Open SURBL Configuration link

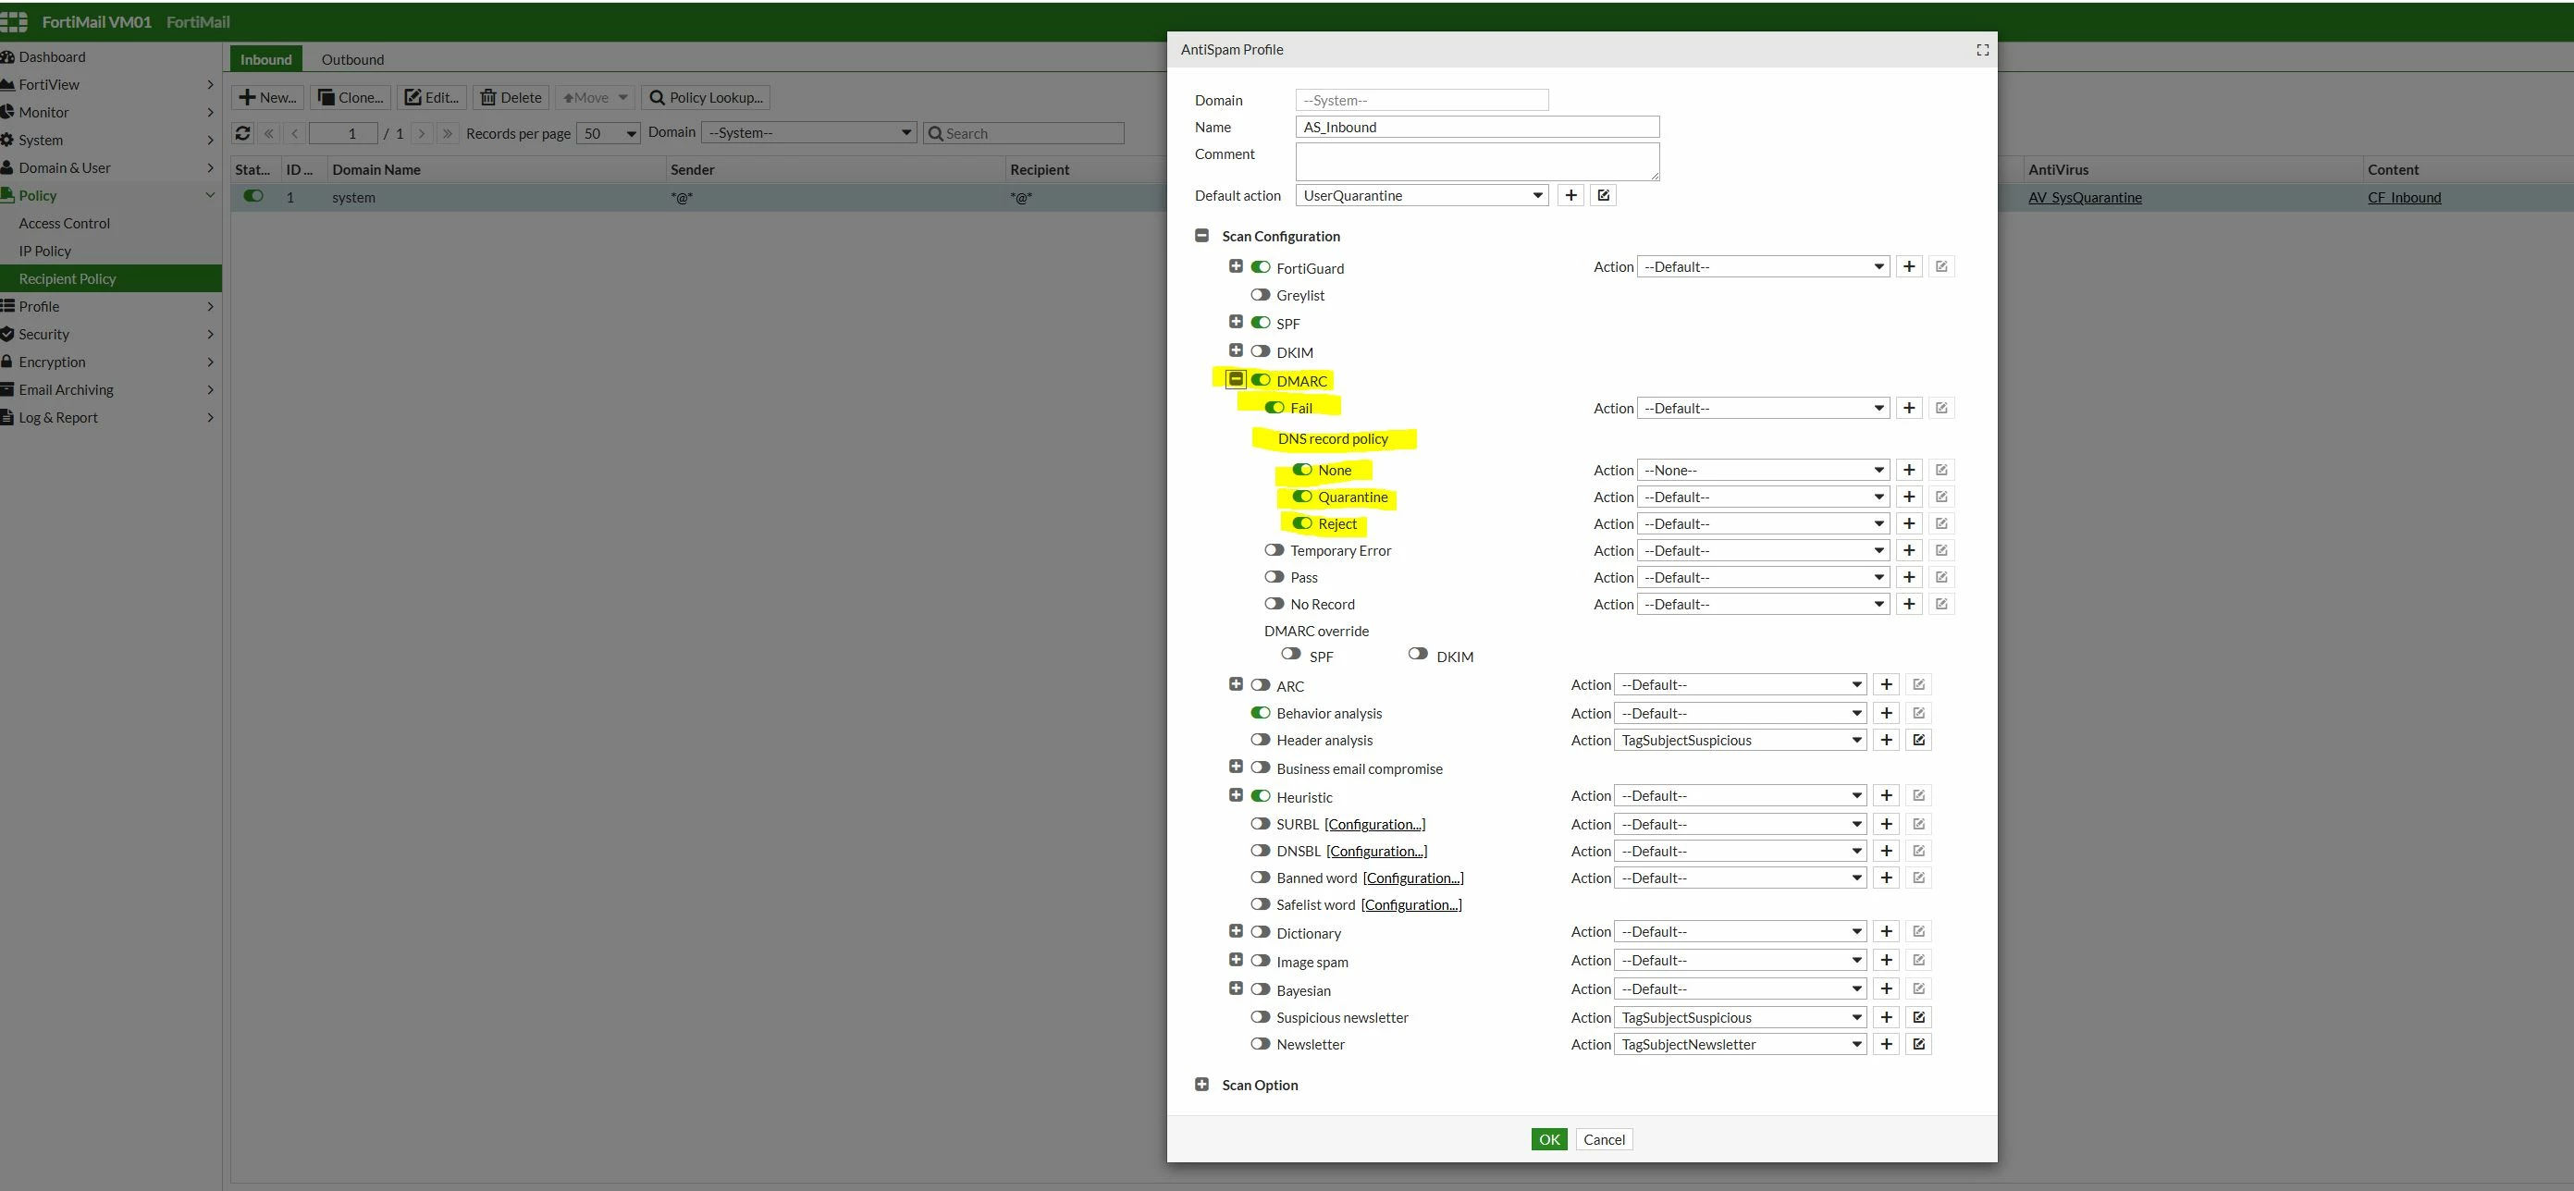pyautogui.click(x=1375, y=823)
